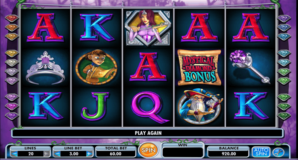
Task: Click the boy reading scroll symbol
Action: point(96,67)
